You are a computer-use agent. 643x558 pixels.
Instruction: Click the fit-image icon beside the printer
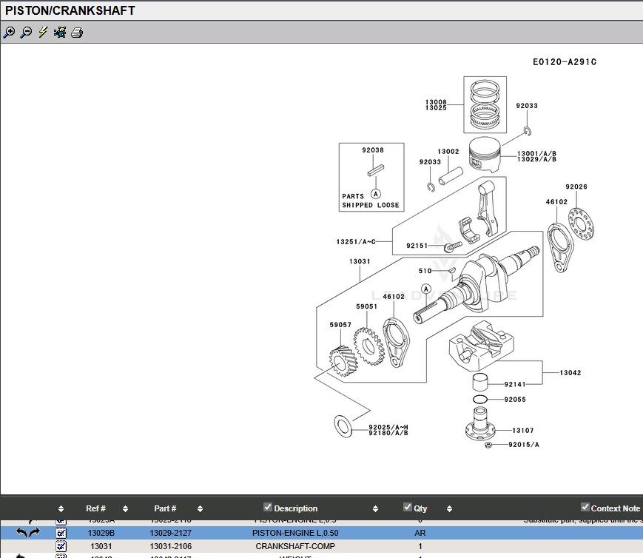pyautogui.click(x=60, y=33)
